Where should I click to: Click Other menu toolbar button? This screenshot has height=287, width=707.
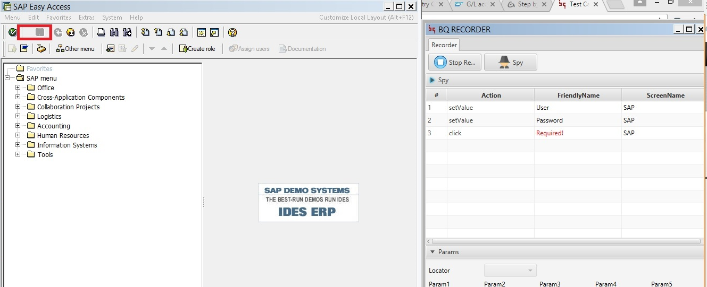[x=76, y=49]
